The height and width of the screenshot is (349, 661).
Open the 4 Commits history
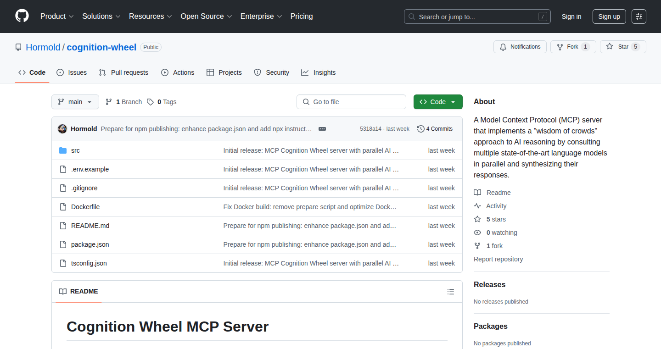(x=435, y=129)
